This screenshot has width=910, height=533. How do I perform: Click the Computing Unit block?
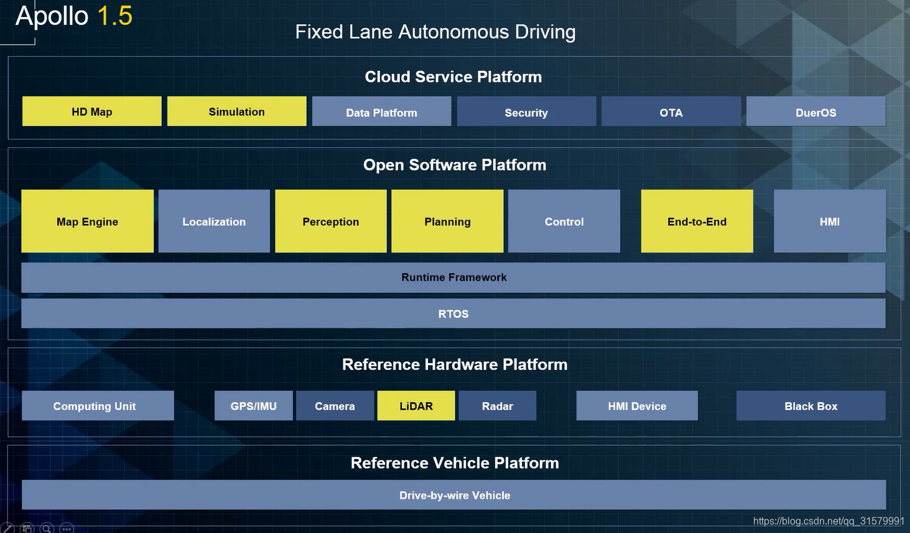pos(98,406)
